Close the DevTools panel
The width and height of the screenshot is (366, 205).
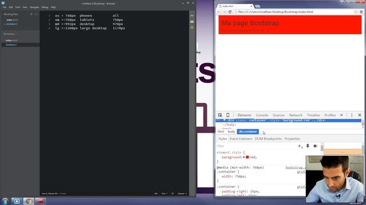point(360,115)
